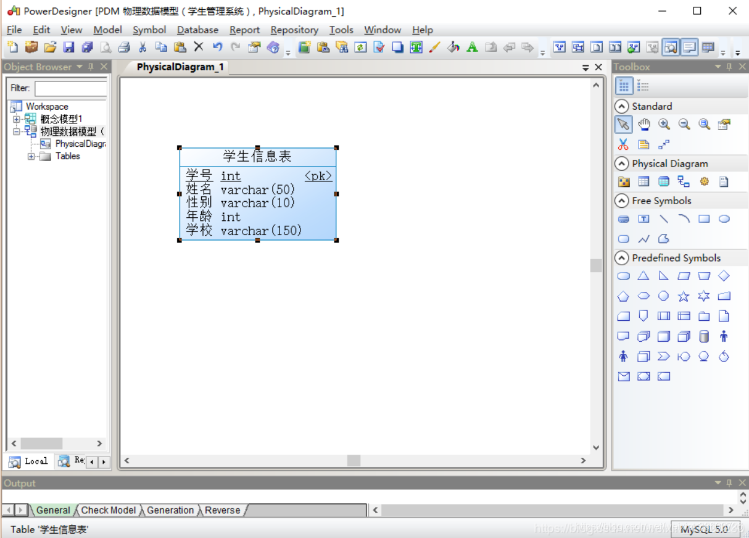Select the Table tool in Physical Diagram
749x538 pixels.
point(643,181)
